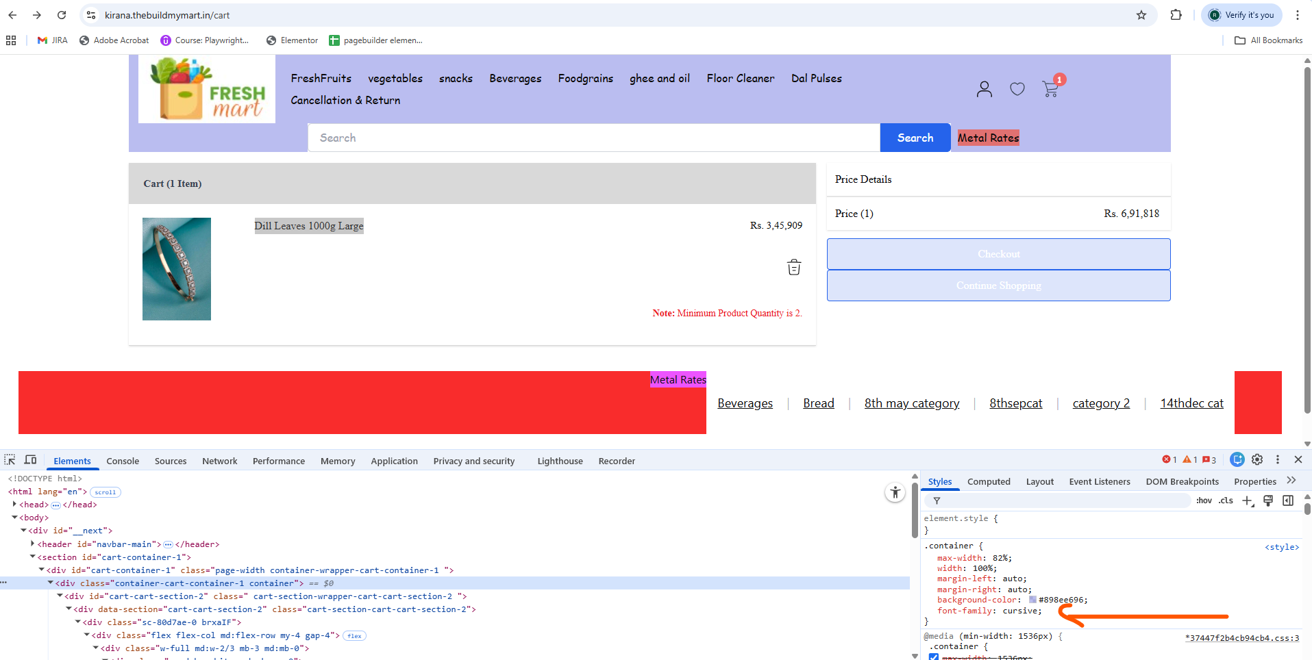This screenshot has width=1312, height=660.
Task: Open the Elementor bookmark
Action: tap(292, 40)
